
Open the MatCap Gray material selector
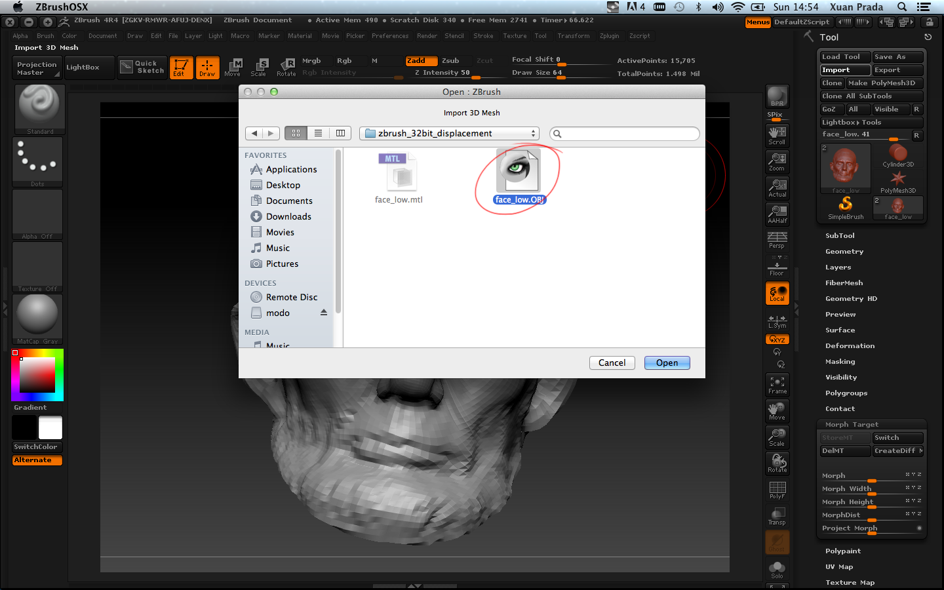click(x=38, y=319)
